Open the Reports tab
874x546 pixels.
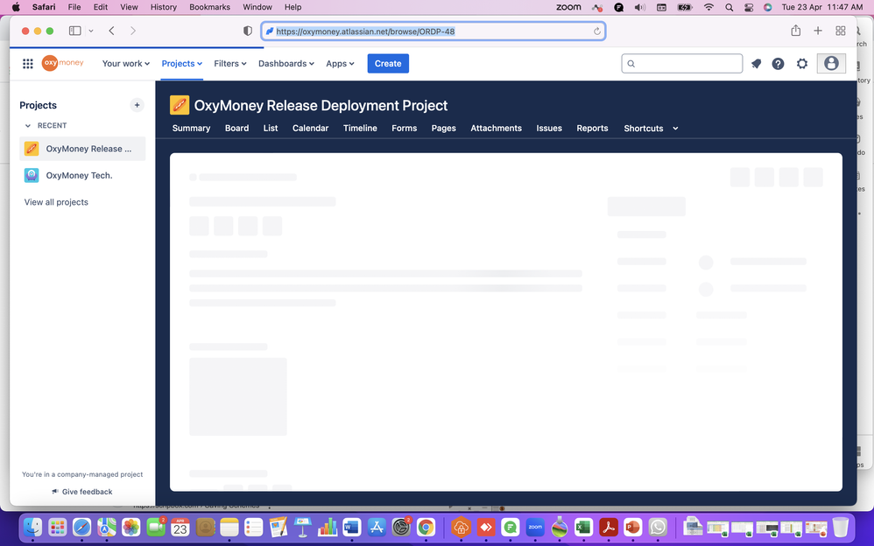click(592, 128)
